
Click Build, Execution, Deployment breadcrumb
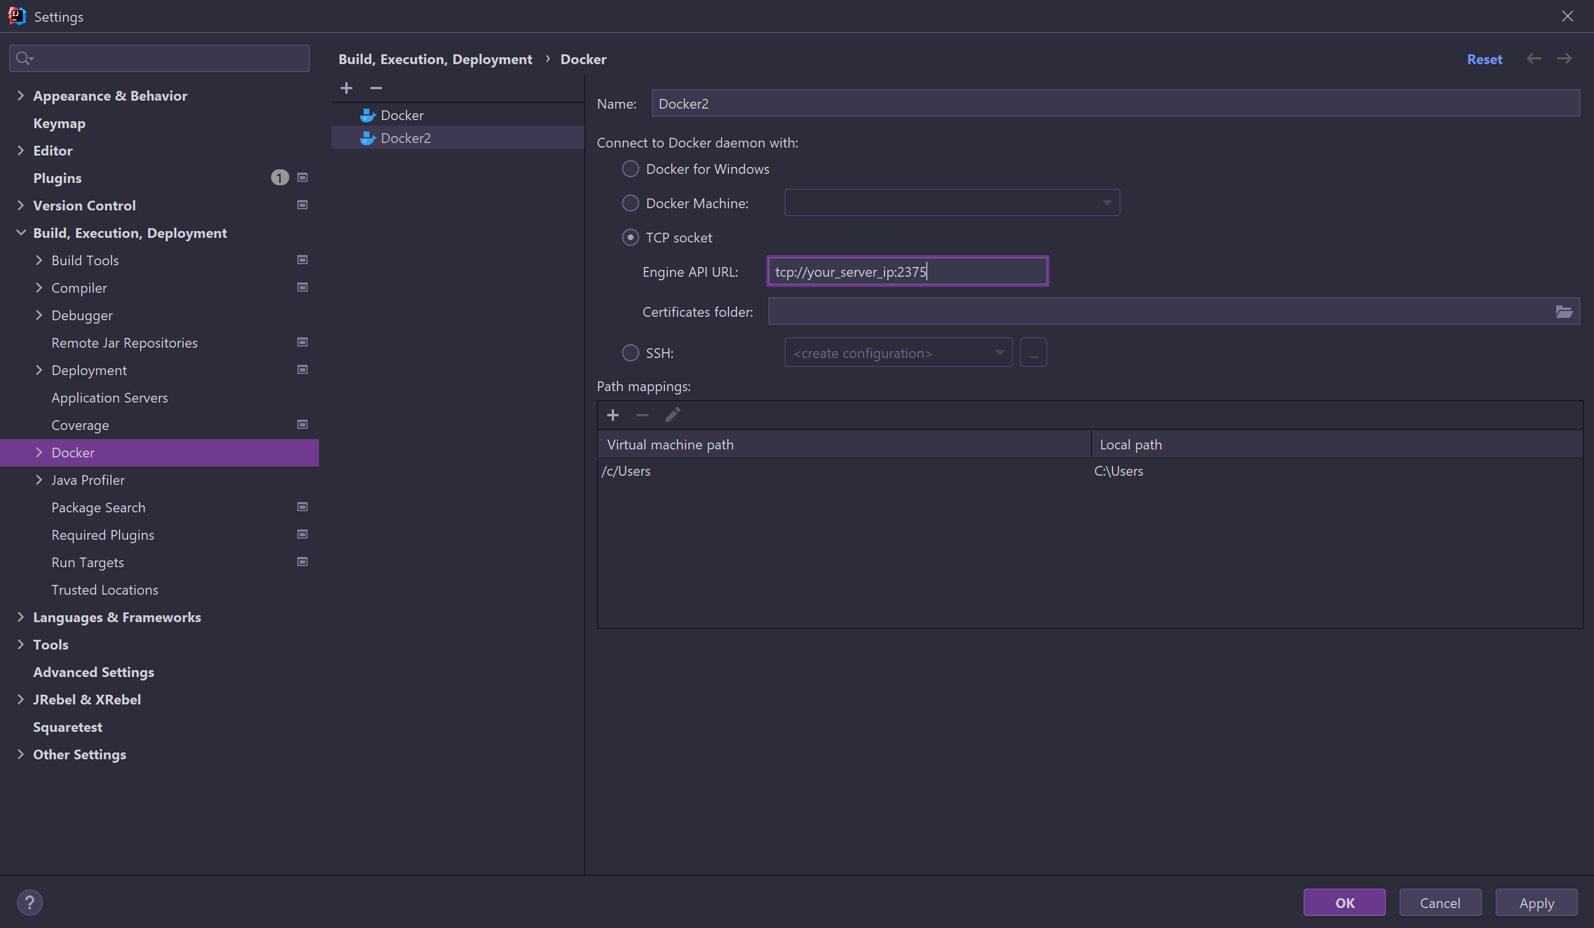(x=435, y=59)
